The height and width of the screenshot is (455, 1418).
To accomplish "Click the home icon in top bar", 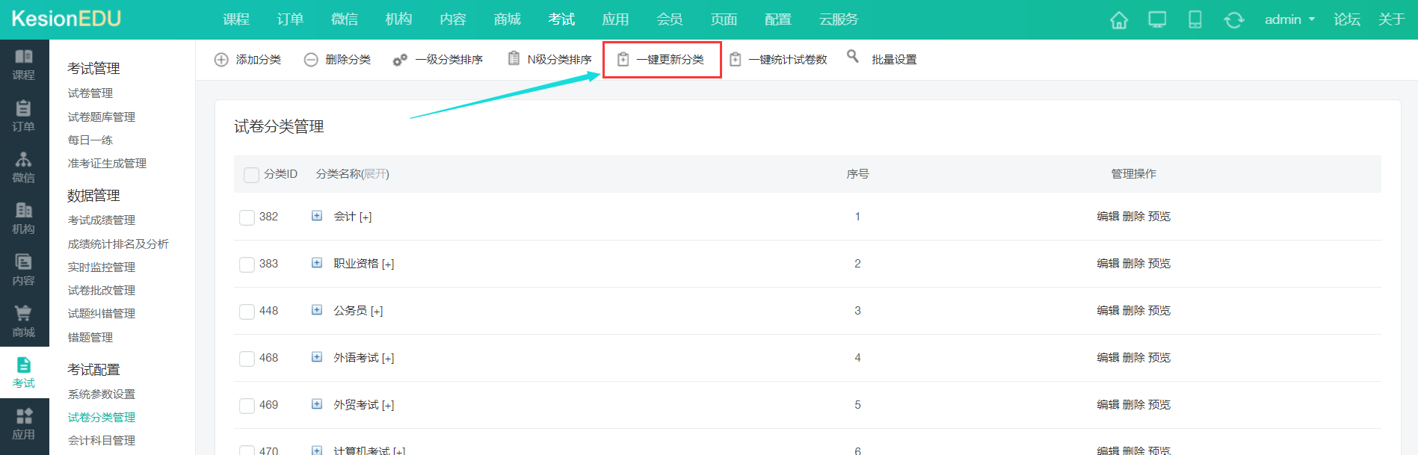I will [x=1119, y=20].
